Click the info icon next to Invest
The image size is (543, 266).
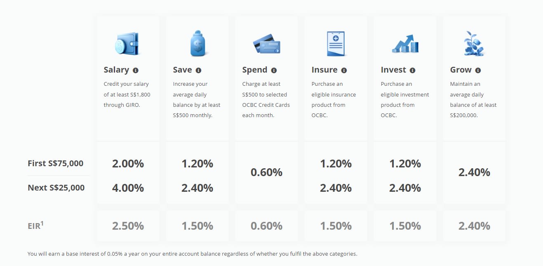(x=412, y=71)
